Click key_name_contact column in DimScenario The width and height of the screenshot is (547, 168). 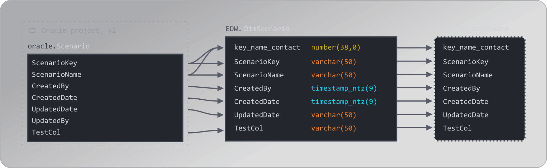pos(267,48)
